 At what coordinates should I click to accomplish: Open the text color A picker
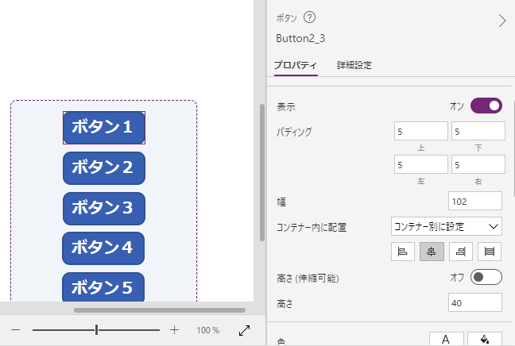click(447, 339)
